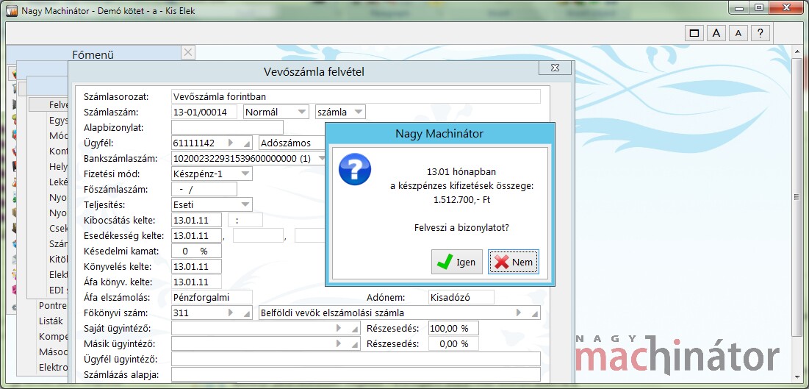Select the Kompe... item in Főmenü
Image resolution: width=809 pixels, height=389 pixels.
[x=53, y=336]
